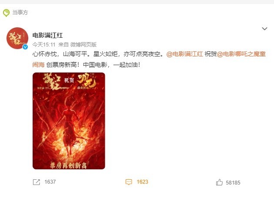Click the repost share icon
This screenshot has width=274, height=198.
tap(37, 182)
